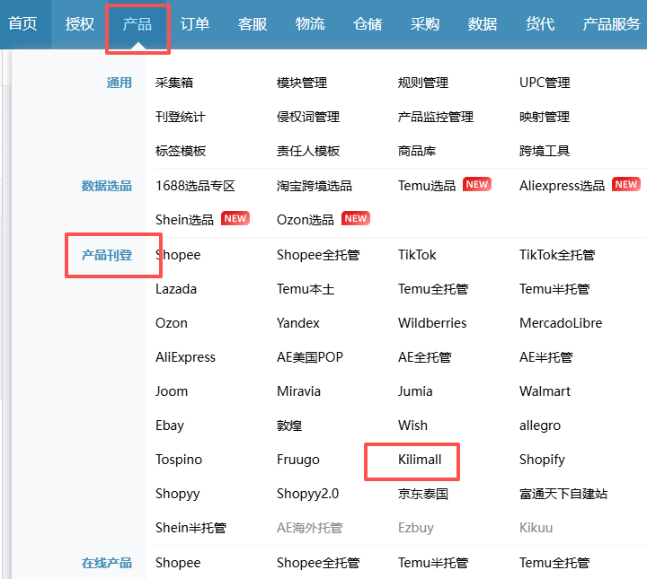This screenshot has height=579, width=647.
Task: Open Walmart product listing
Action: click(545, 391)
